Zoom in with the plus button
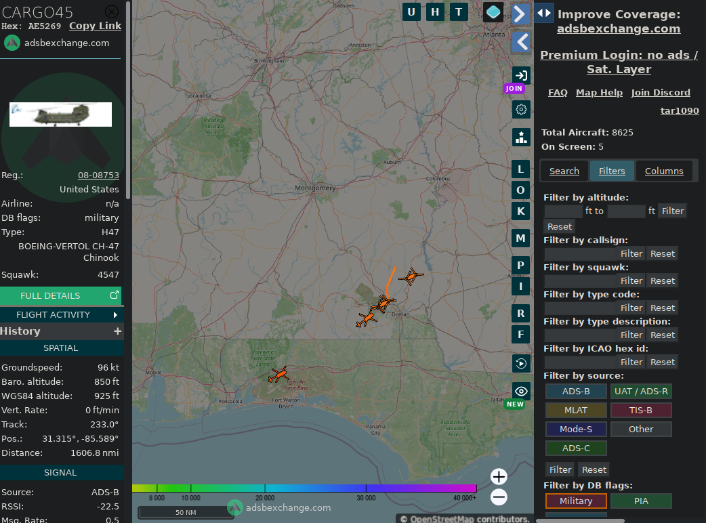This screenshot has width=706, height=523. (x=499, y=476)
